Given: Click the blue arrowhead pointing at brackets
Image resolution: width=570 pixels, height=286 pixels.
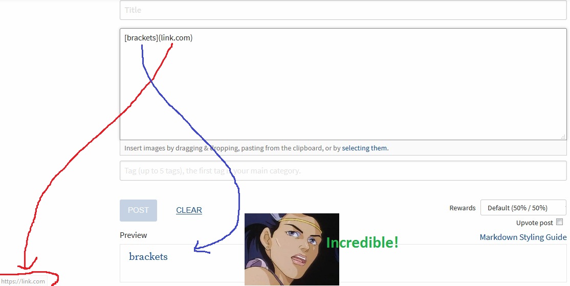Looking at the screenshot, I should pos(201,248).
